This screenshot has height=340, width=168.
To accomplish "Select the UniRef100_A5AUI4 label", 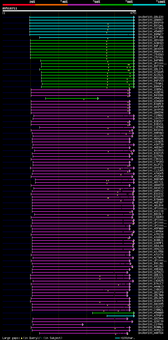I will pos(151,98).
